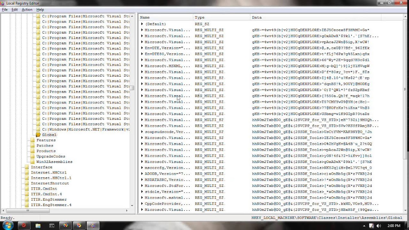
Task: Expand the CppCodeProvider value row
Action: (142, 203)
